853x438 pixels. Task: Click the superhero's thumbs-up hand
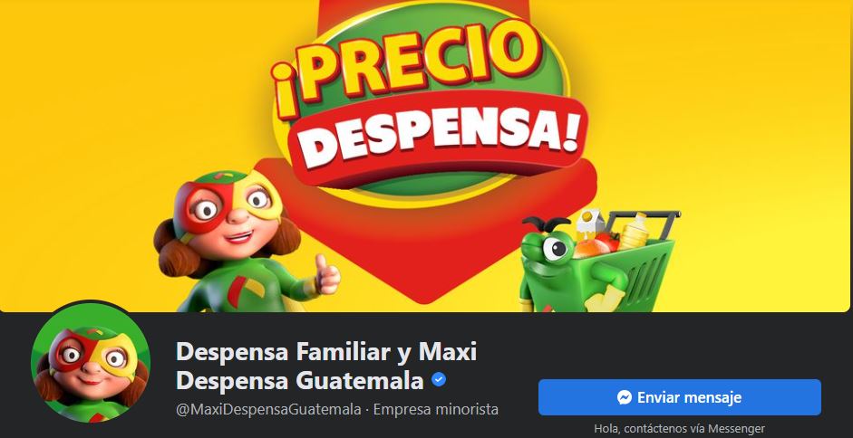tap(326, 274)
